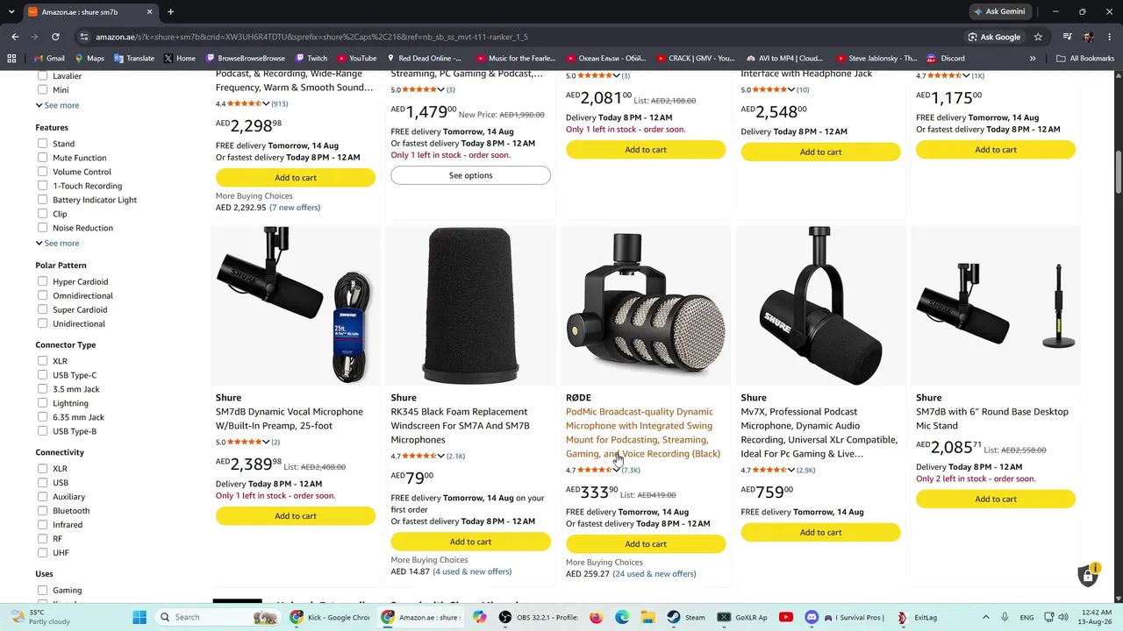Add the Shure Mv7X to cart
Viewport: 1123px width, 631px height.
pos(820,533)
